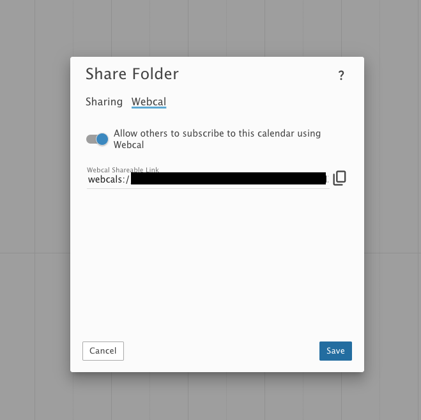Click the blacked-out portion of the link
The image size is (421, 420).
228,179
